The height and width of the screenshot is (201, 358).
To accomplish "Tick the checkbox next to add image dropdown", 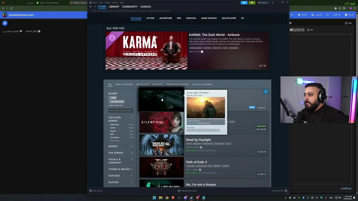I will click(308, 30).
